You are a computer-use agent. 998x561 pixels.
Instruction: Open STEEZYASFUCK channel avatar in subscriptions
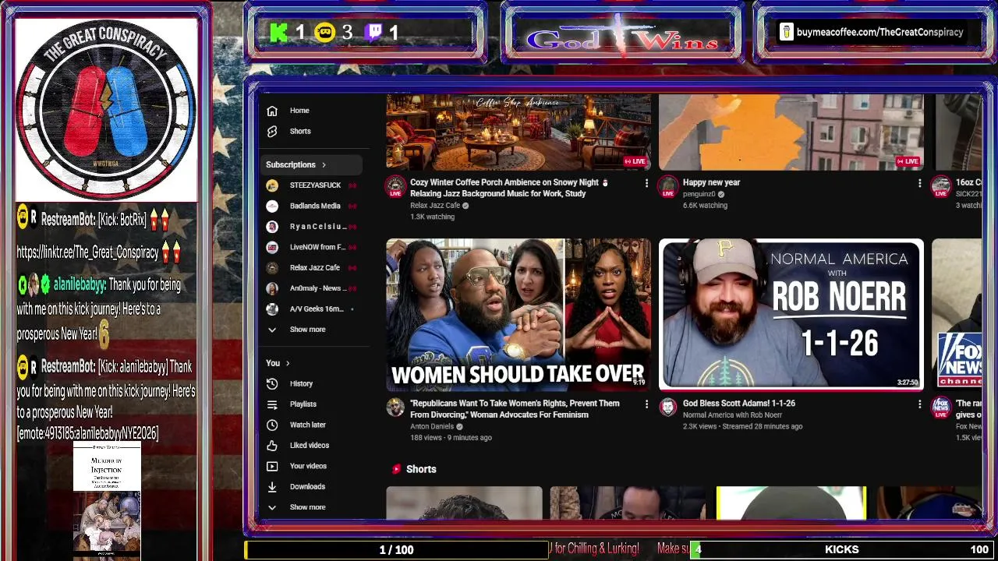(272, 185)
